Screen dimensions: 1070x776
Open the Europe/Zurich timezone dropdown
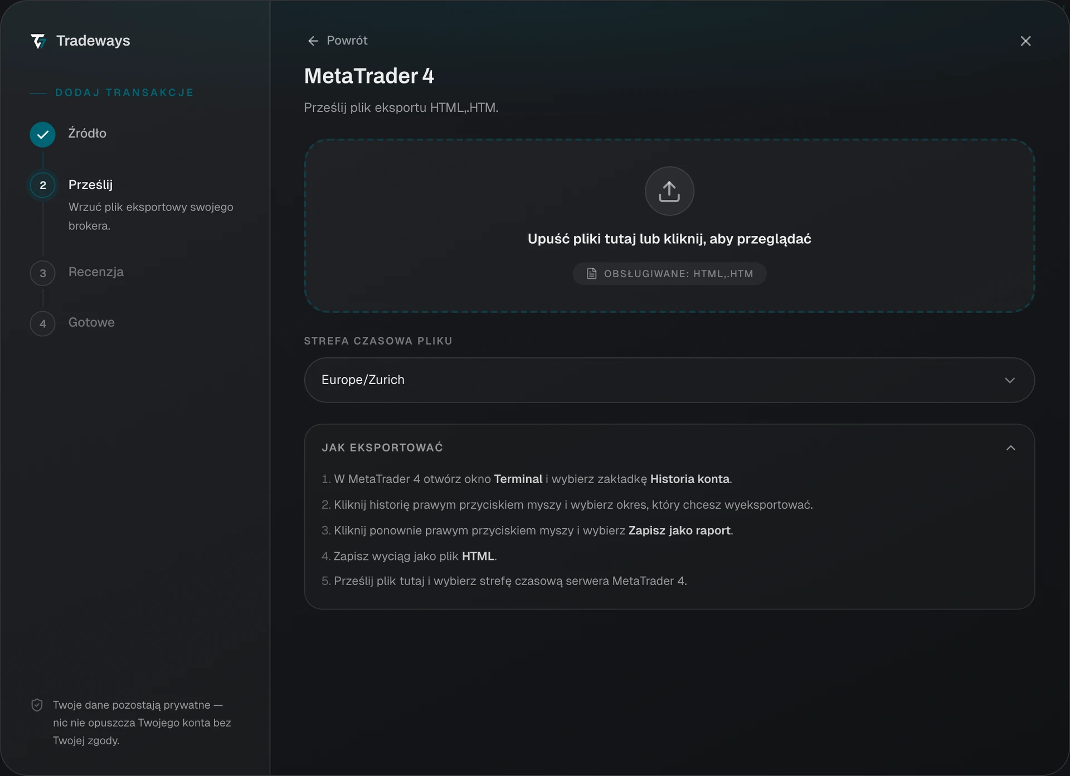pos(669,380)
